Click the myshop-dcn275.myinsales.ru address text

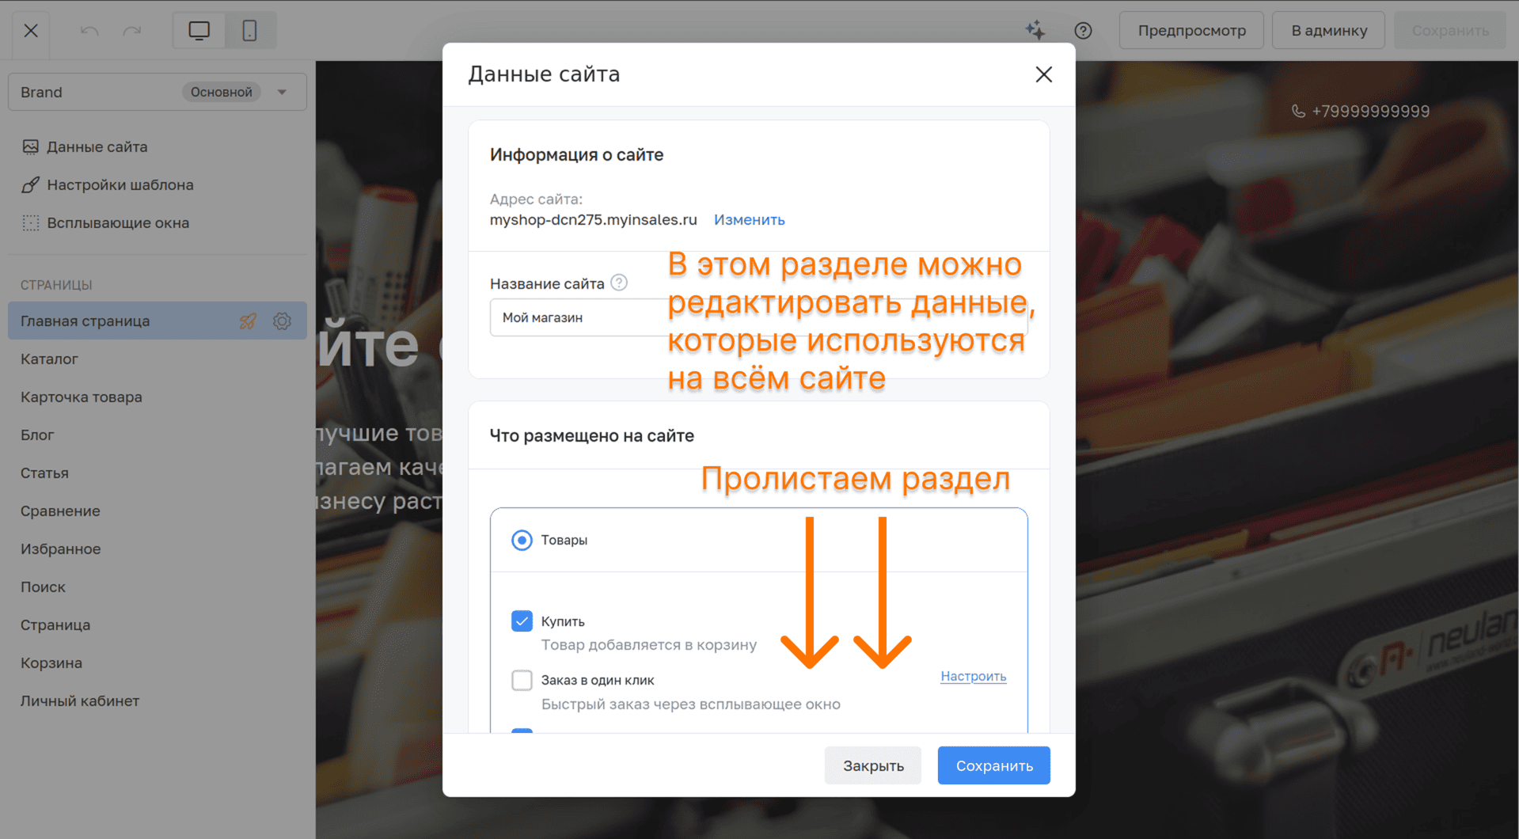[593, 219]
